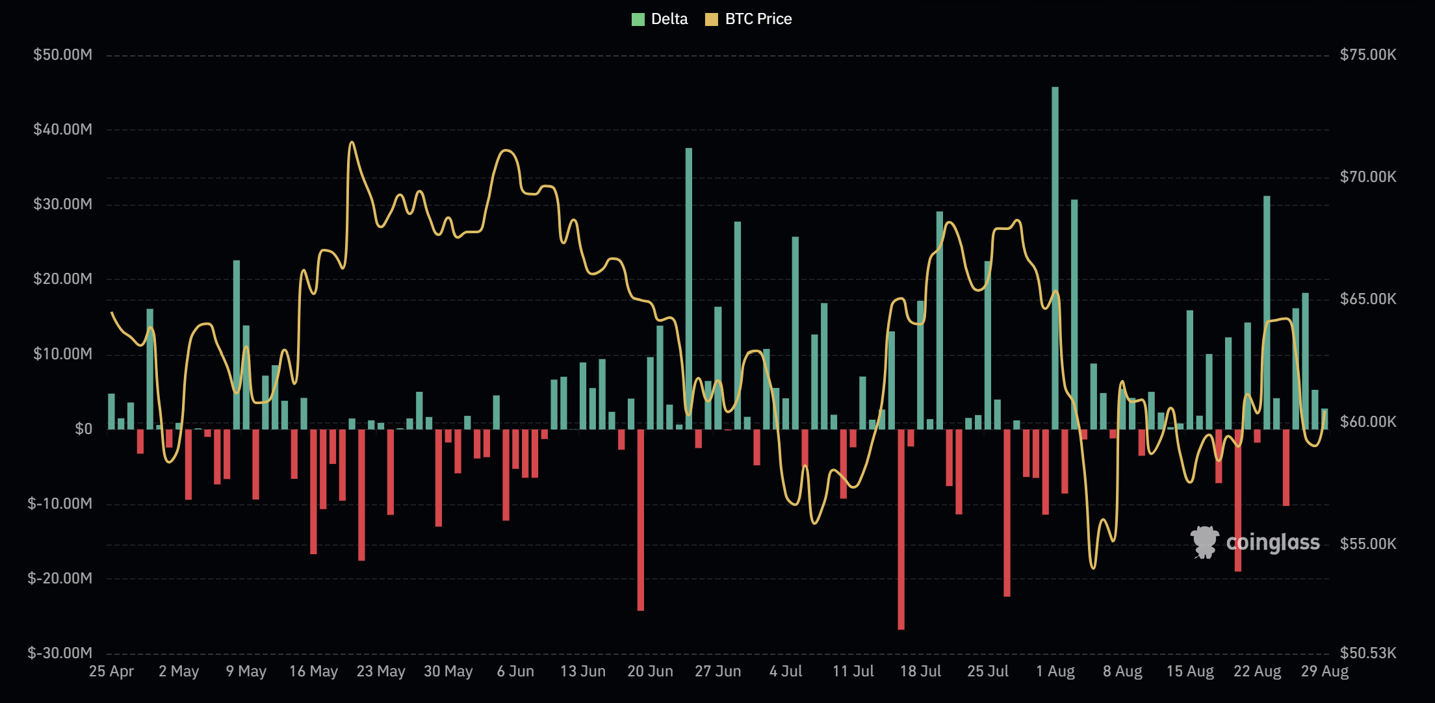Image resolution: width=1435 pixels, height=703 pixels.
Task: Click the green Delta legend color swatch
Action: click(x=638, y=19)
